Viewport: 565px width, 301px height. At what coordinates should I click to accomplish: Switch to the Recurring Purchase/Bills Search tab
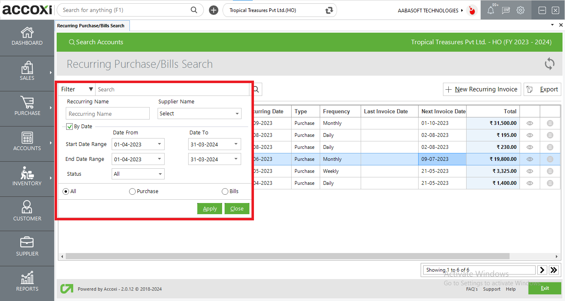[x=92, y=25]
